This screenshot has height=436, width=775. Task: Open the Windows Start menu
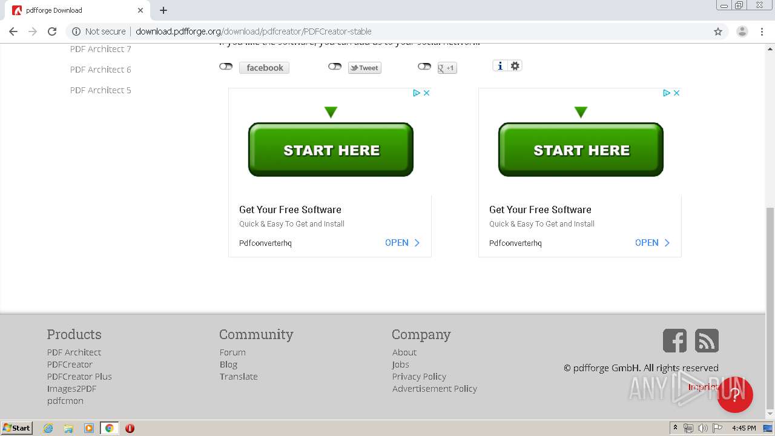click(x=17, y=428)
